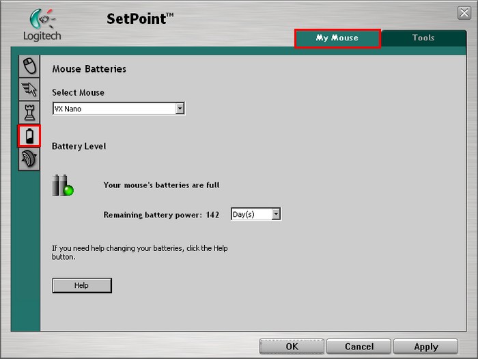
Task: Switch to the Tools tab
Action: (424, 38)
